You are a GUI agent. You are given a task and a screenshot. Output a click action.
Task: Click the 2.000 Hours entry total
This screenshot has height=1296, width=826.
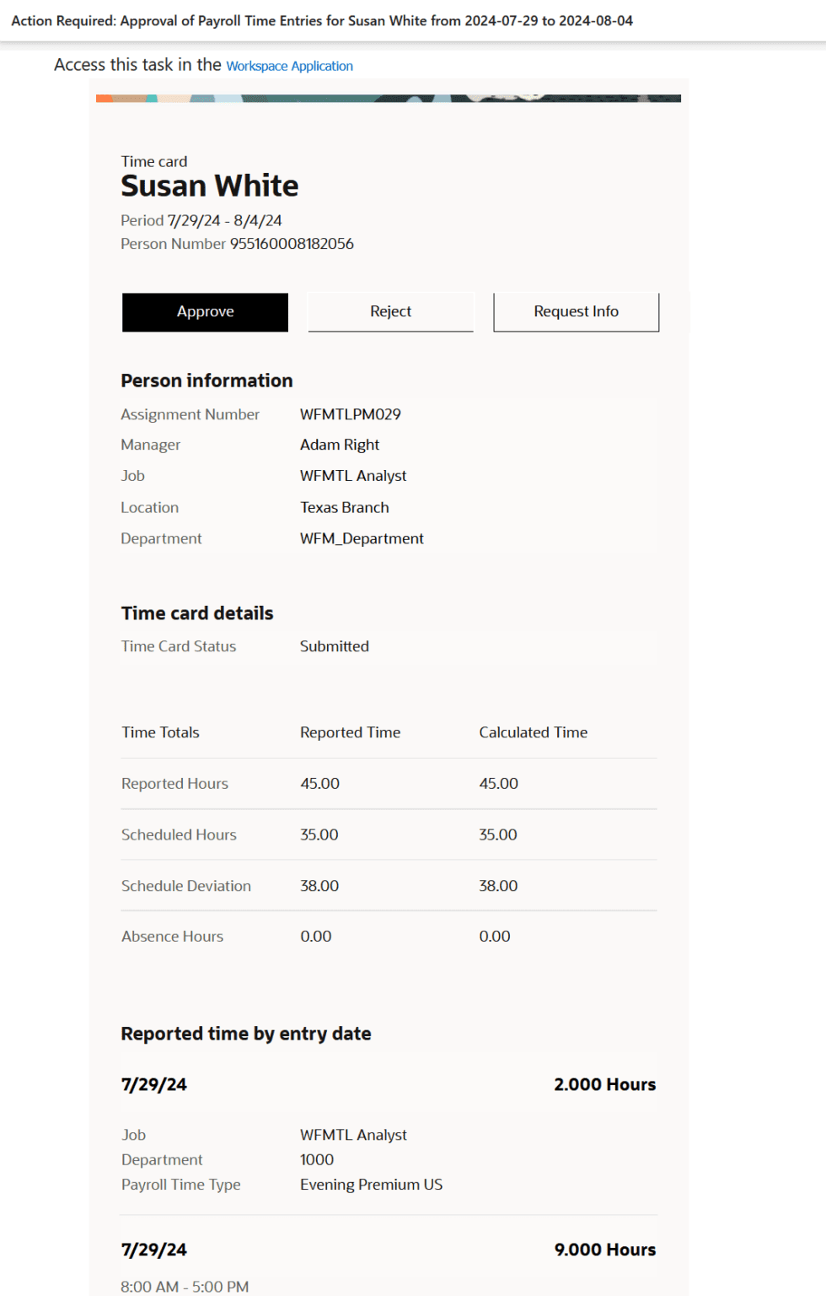(x=604, y=1085)
